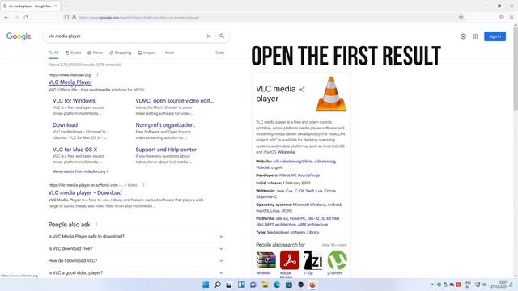Switch to the Books tab

point(74,53)
